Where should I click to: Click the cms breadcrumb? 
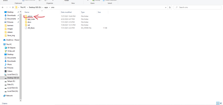(x=53, y=8)
